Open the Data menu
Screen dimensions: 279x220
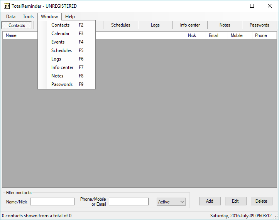click(11, 17)
